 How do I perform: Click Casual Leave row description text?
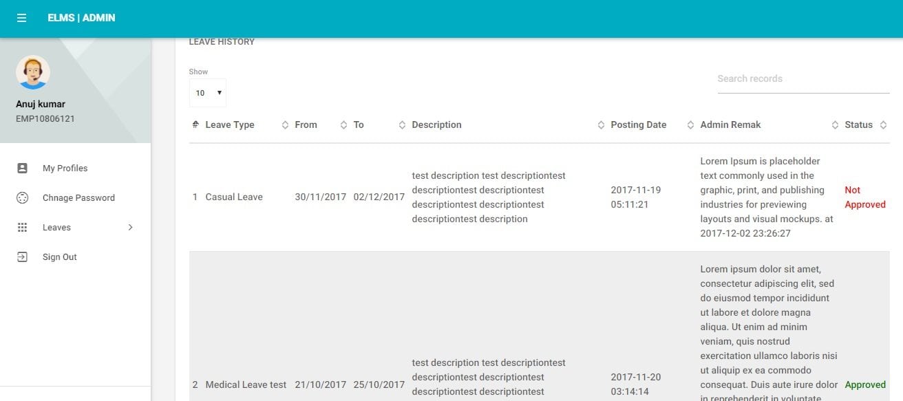(x=489, y=197)
